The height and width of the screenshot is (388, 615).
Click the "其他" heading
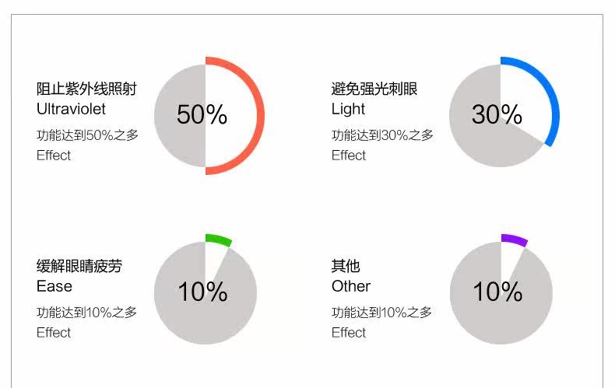pos(346,267)
